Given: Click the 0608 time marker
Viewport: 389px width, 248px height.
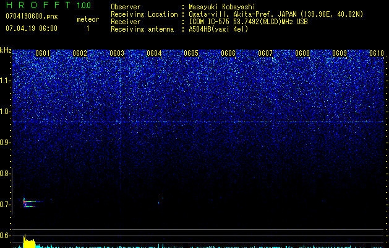Looking at the screenshot, I should [x=302, y=53].
